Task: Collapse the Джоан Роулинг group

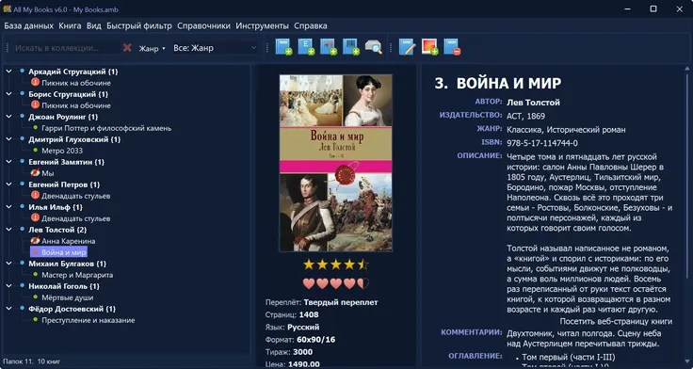Action: 8,116
